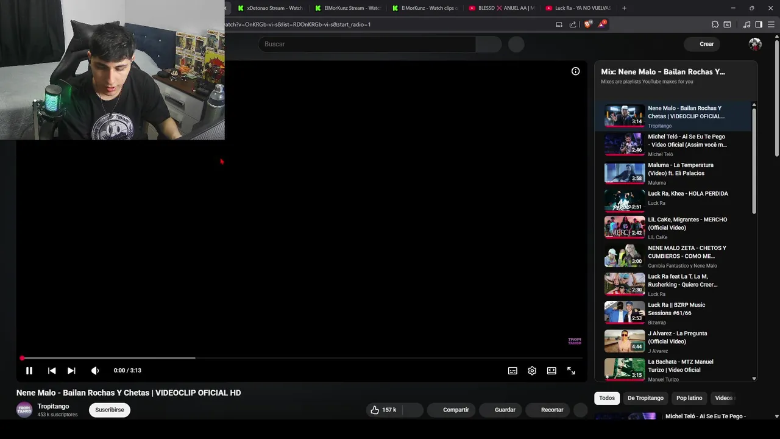Click the Mix: Nene Malo playlist title

(663, 71)
